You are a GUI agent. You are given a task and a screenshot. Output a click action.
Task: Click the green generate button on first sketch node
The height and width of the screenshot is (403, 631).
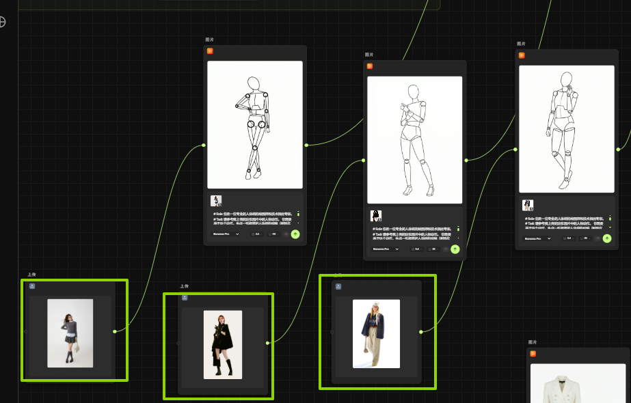(295, 234)
